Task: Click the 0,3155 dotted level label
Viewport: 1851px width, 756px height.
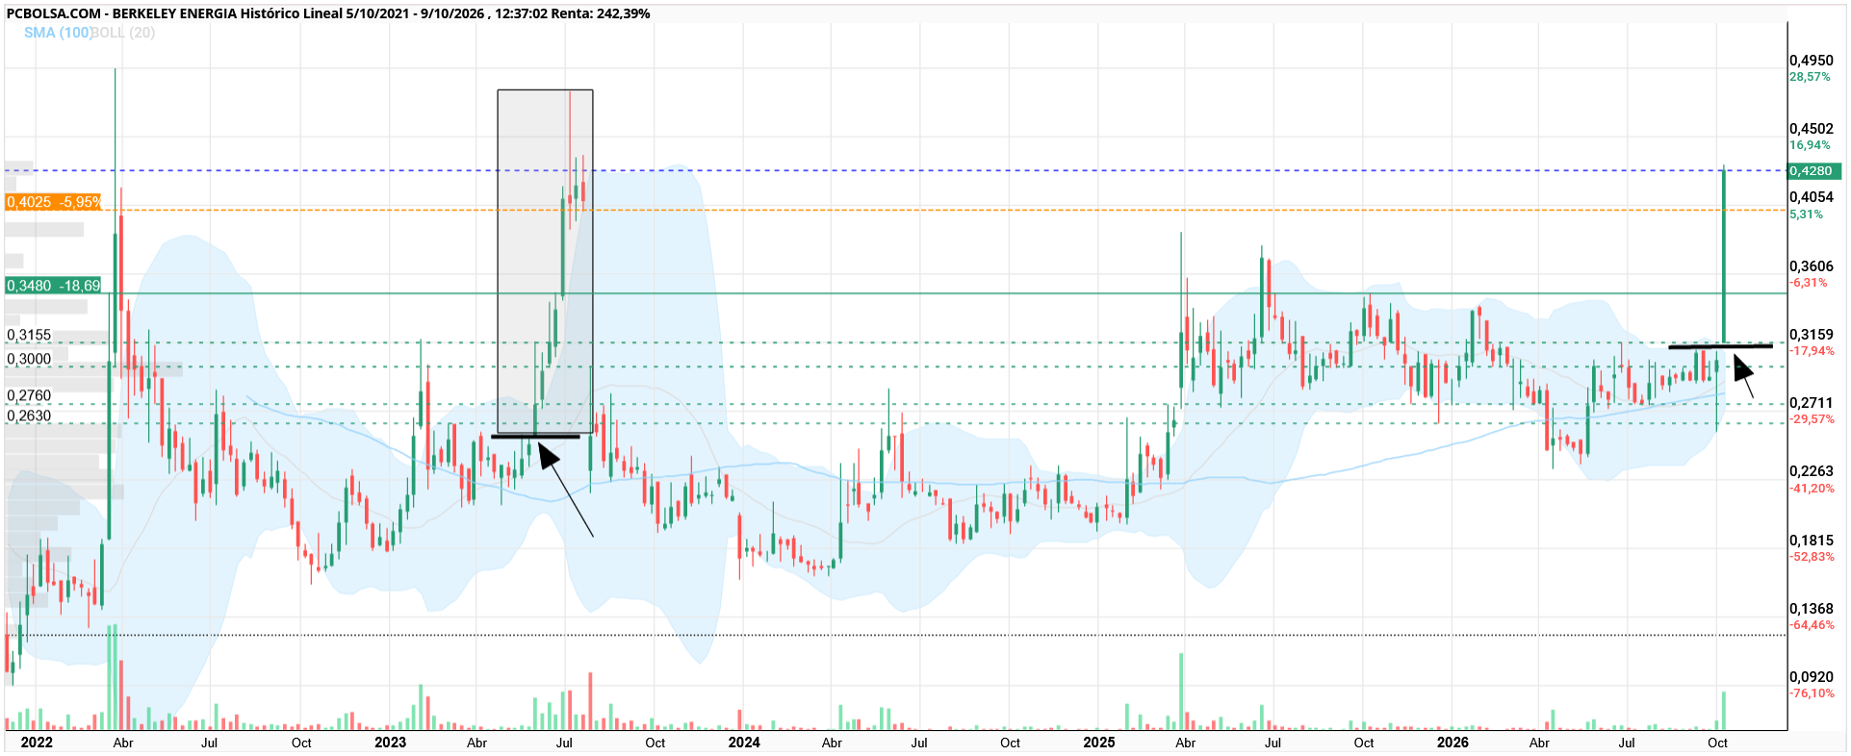Action: tap(29, 336)
